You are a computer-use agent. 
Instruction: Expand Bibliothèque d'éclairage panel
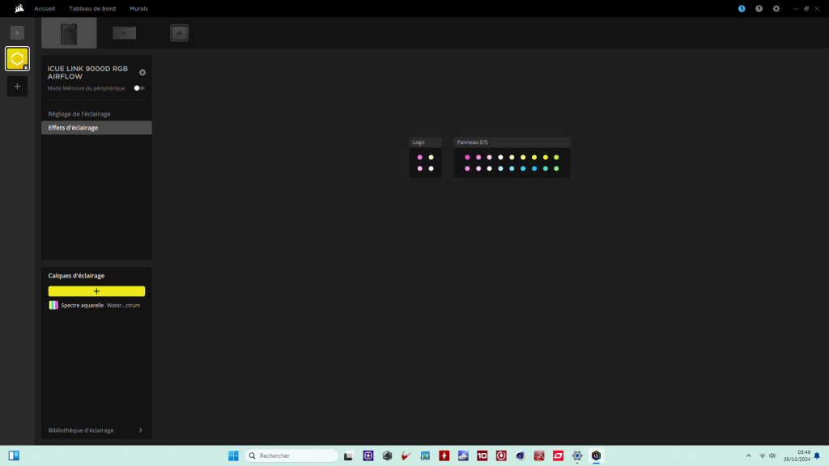point(140,430)
